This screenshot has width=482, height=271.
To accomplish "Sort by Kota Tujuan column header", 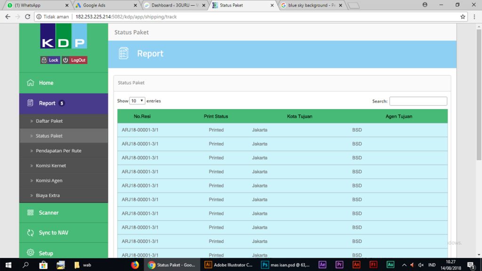I will [x=299, y=117].
